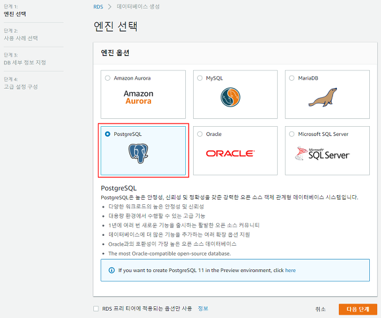Viewport: 381px width, 318px height.
Task: Select the Oracle radio button
Action: [200, 134]
